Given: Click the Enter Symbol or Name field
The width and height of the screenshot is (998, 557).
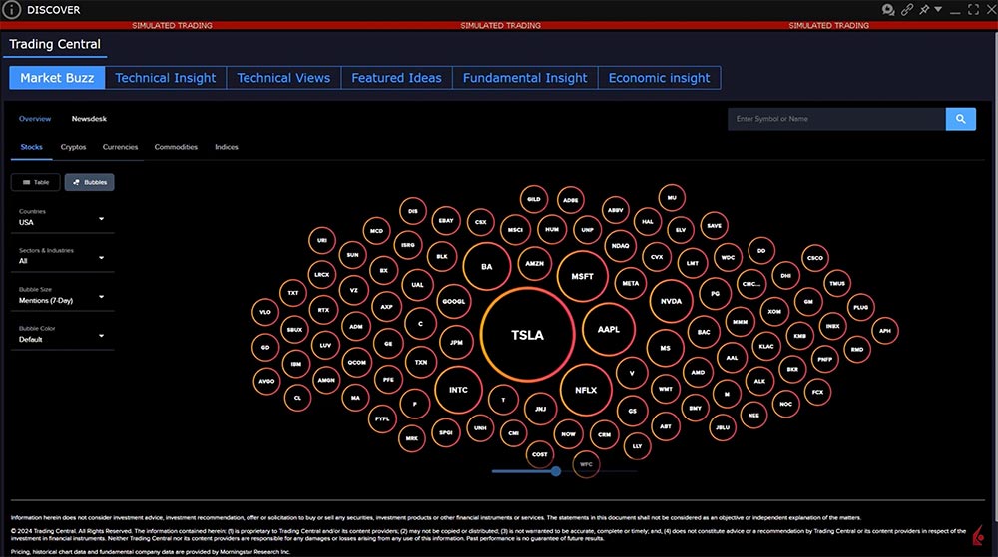Looking at the screenshot, I should tap(836, 119).
